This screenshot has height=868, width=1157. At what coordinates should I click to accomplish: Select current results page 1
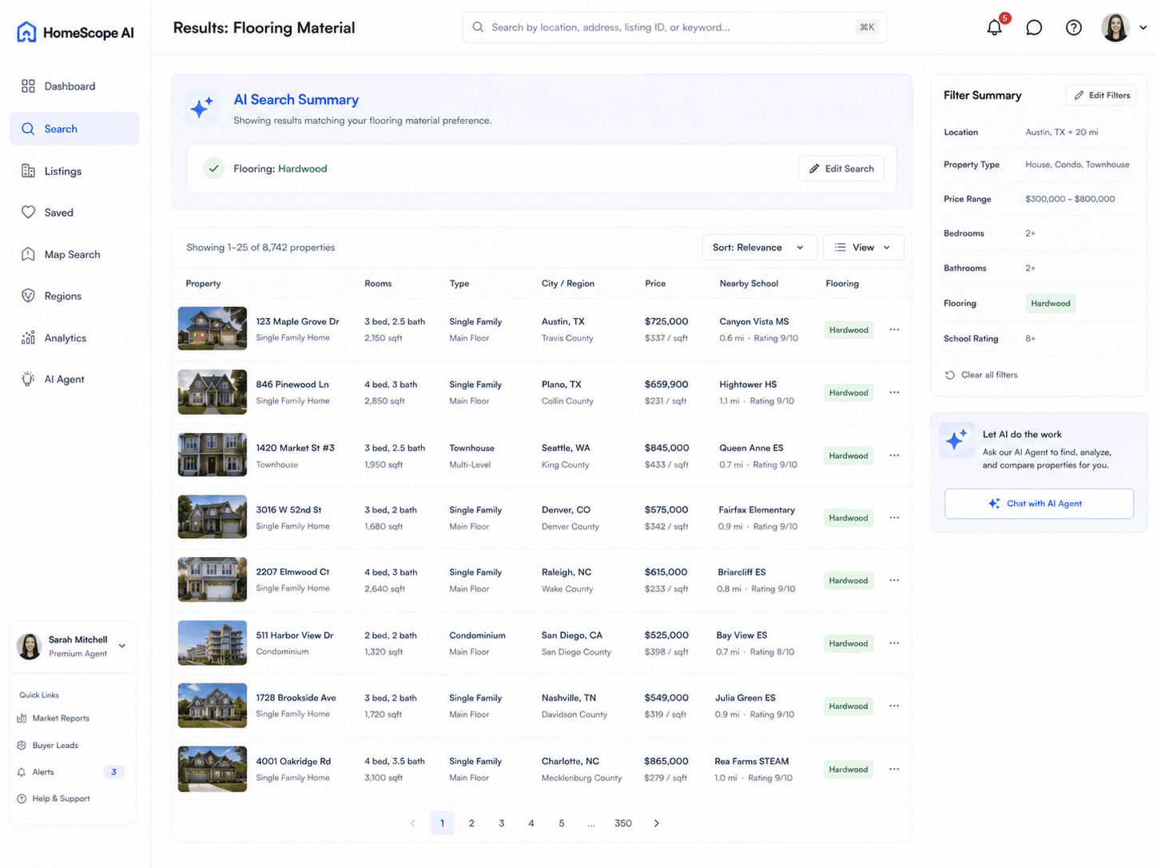click(x=442, y=823)
